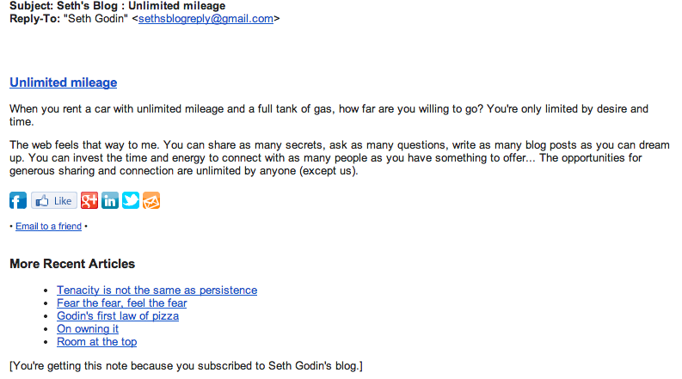The image size is (682, 379).
Task: Open Godin's first law of pizza link
Action: [x=118, y=316]
